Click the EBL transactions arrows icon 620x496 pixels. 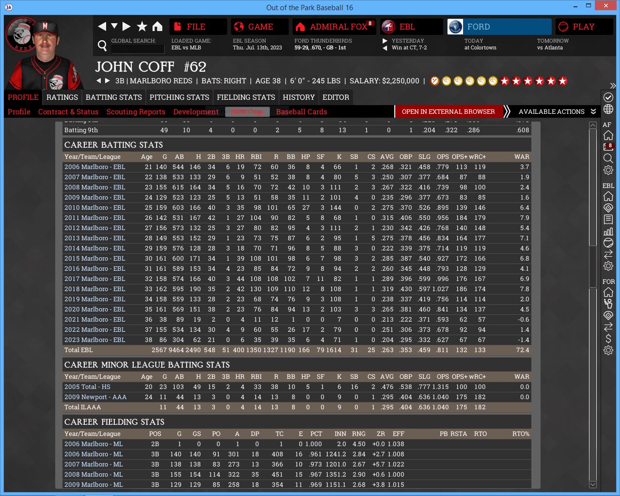[x=608, y=254]
